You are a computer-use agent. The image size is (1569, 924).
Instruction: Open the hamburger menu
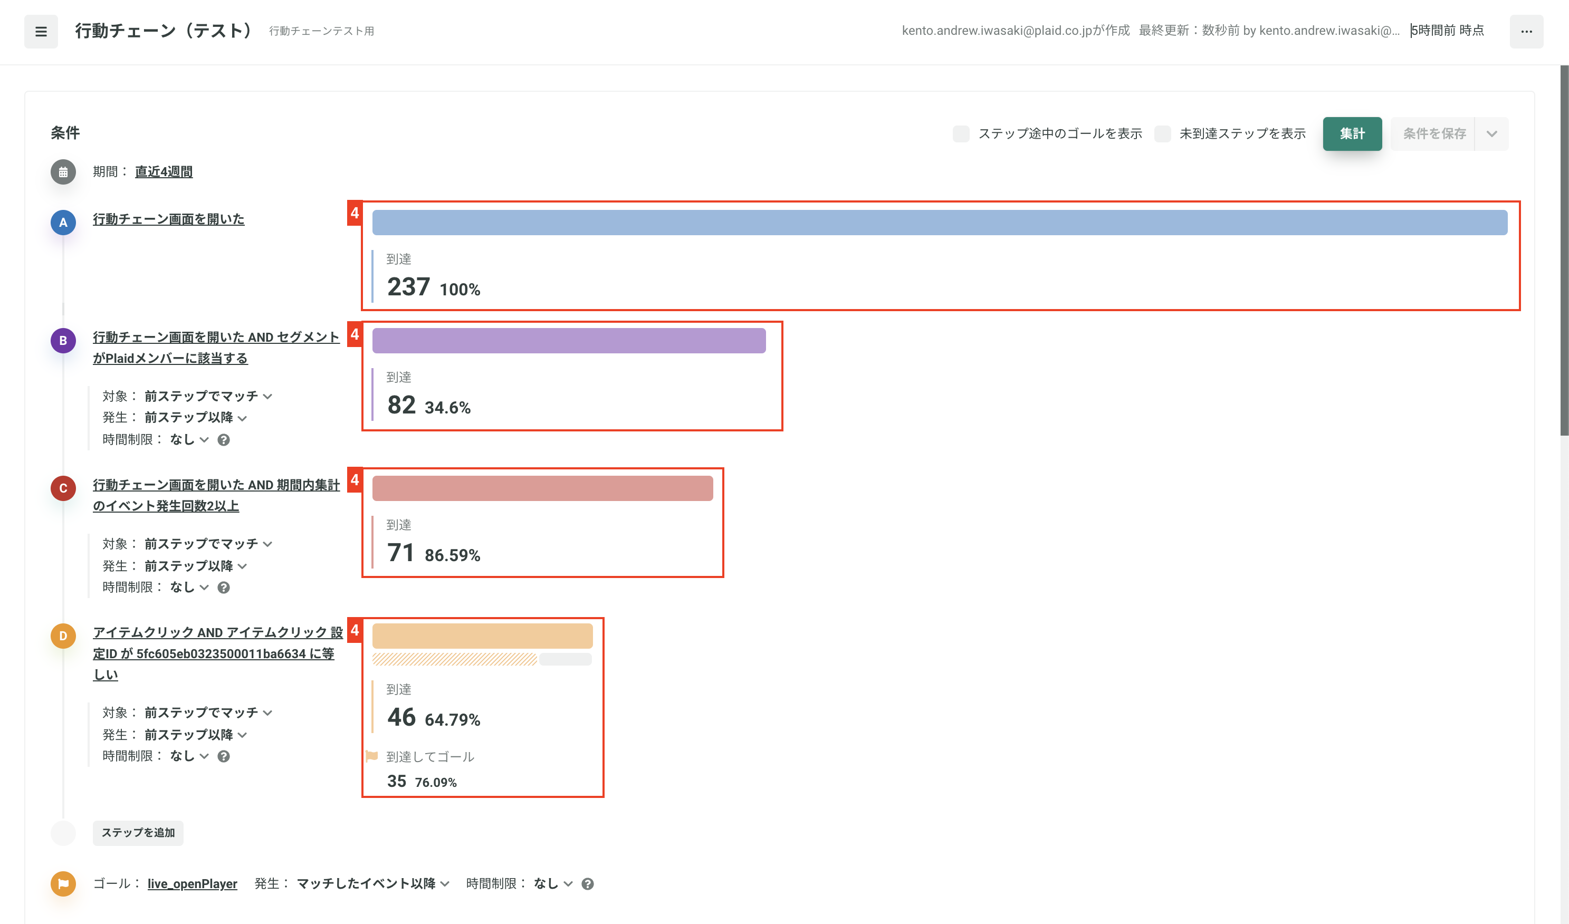click(x=41, y=31)
